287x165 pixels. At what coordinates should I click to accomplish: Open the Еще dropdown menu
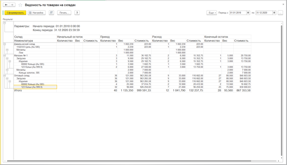(212, 13)
